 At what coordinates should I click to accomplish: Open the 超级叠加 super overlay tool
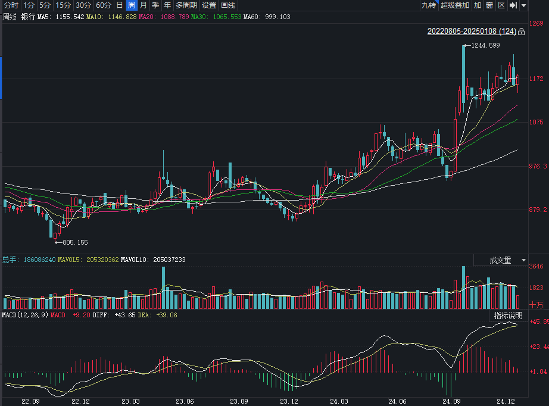tap(454, 5)
